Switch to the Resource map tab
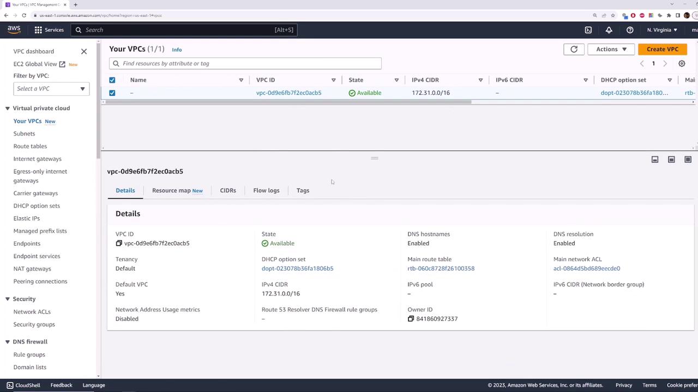Image resolution: width=698 pixels, height=392 pixels. 177,191
